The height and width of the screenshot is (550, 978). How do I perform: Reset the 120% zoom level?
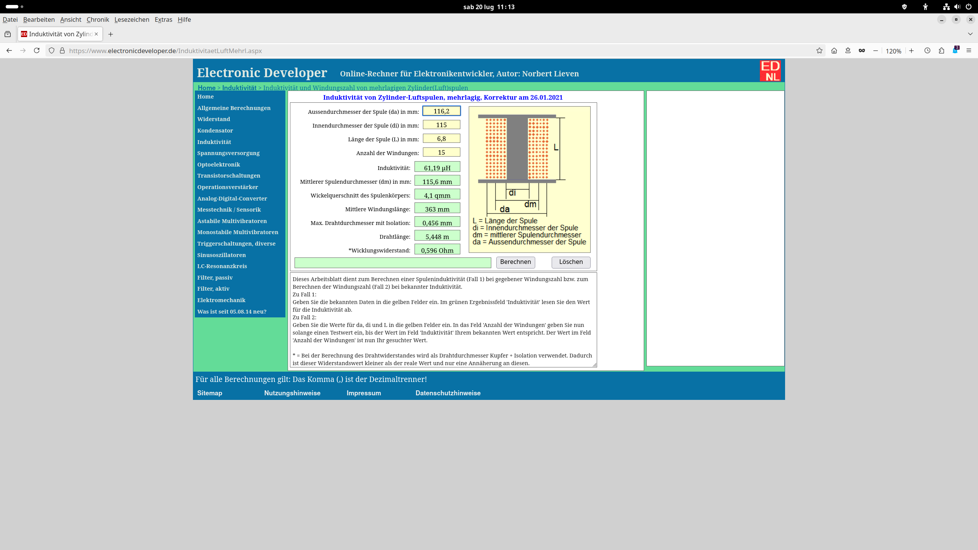tap(894, 51)
